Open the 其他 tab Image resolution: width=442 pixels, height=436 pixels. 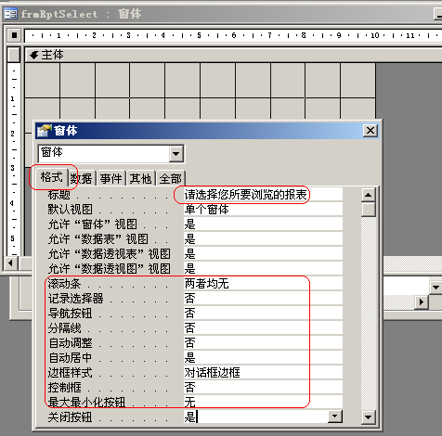click(x=140, y=179)
